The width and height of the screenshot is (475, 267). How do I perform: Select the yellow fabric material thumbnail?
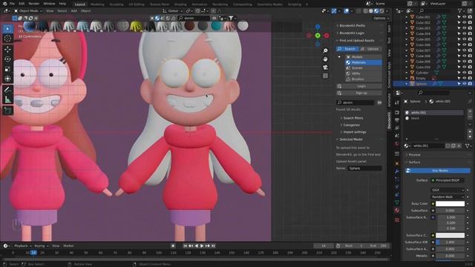tap(136, 26)
